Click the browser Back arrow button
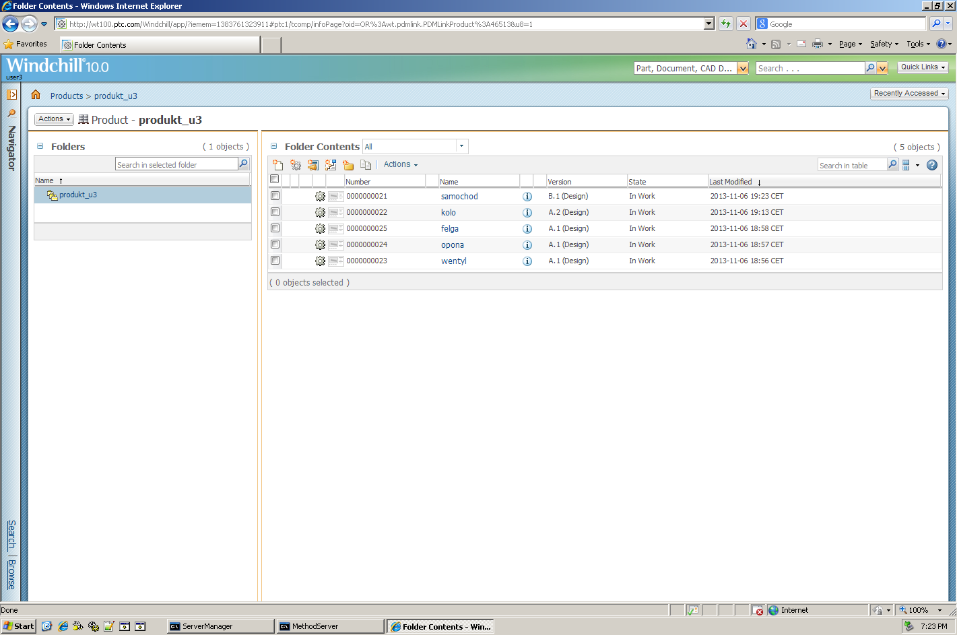This screenshot has height=635, width=957. click(x=10, y=24)
